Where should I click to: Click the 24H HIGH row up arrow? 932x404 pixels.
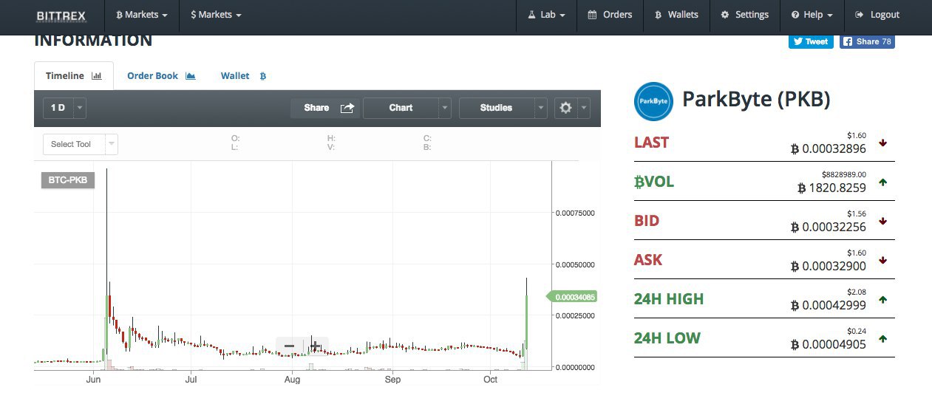(882, 299)
